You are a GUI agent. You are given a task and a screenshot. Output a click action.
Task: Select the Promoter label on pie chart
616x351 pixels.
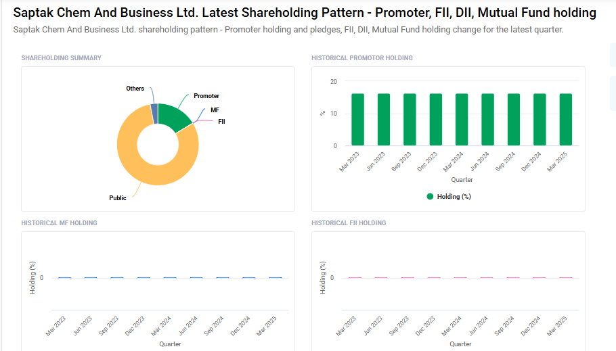click(206, 96)
